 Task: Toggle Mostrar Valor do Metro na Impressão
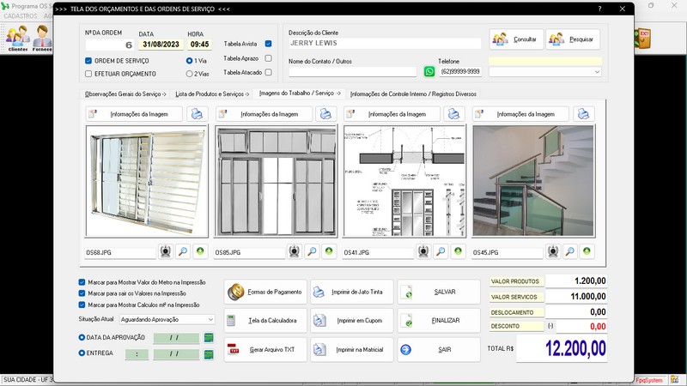pyautogui.click(x=82, y=281)
